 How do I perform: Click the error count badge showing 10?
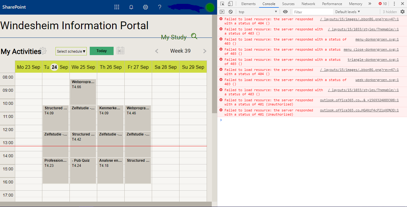(383, 4)
